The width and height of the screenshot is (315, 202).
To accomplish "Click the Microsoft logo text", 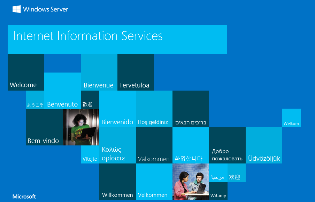I will [x=24, y=196].
